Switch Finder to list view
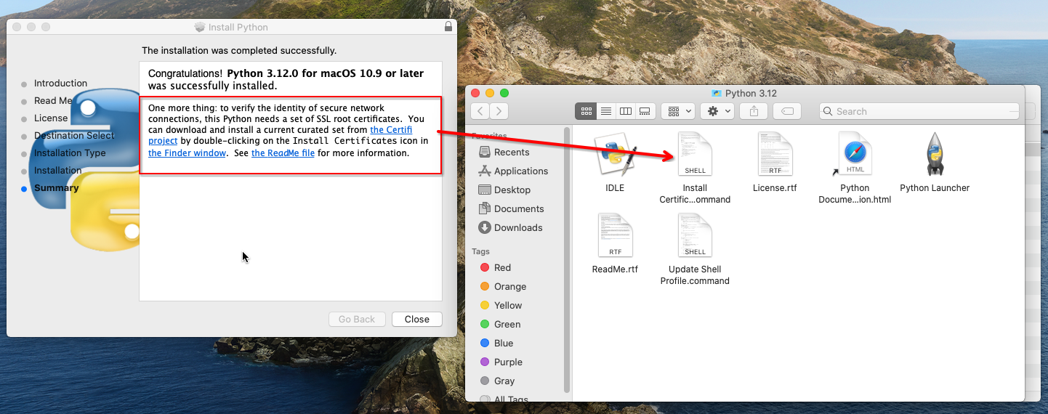 point(605,111)
